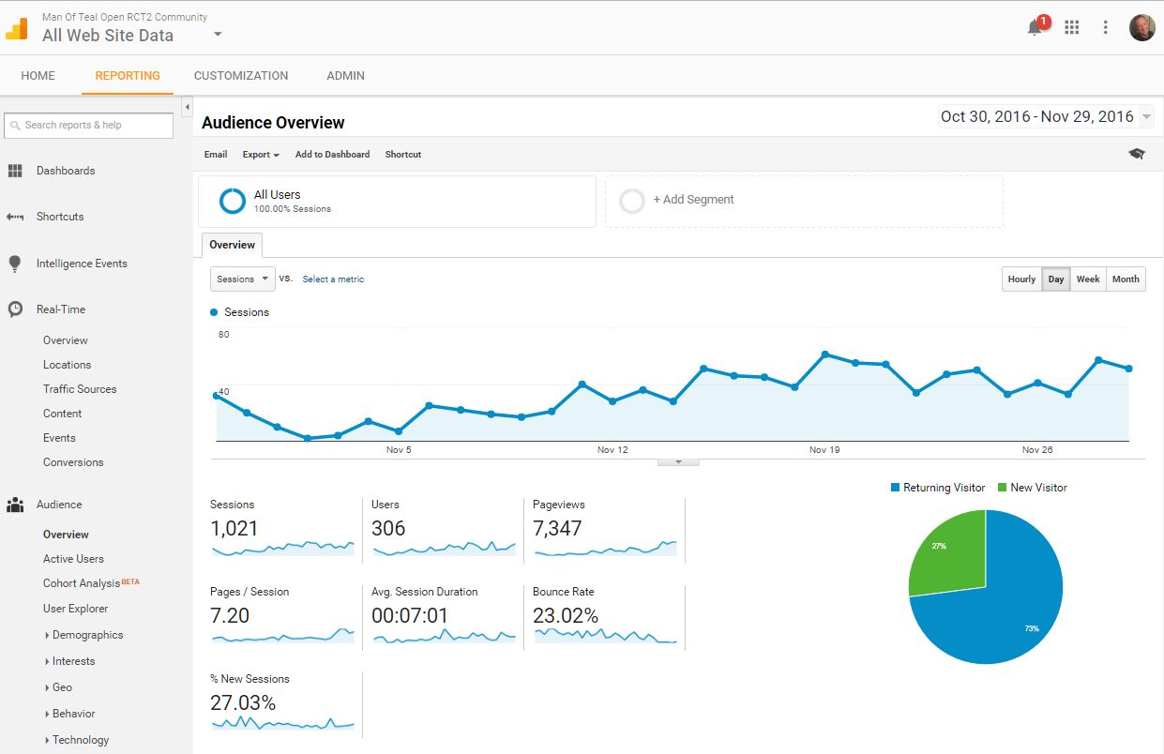The image size is (1164, 754).
Task: Switch to the Customization tab
Action: 241,76
